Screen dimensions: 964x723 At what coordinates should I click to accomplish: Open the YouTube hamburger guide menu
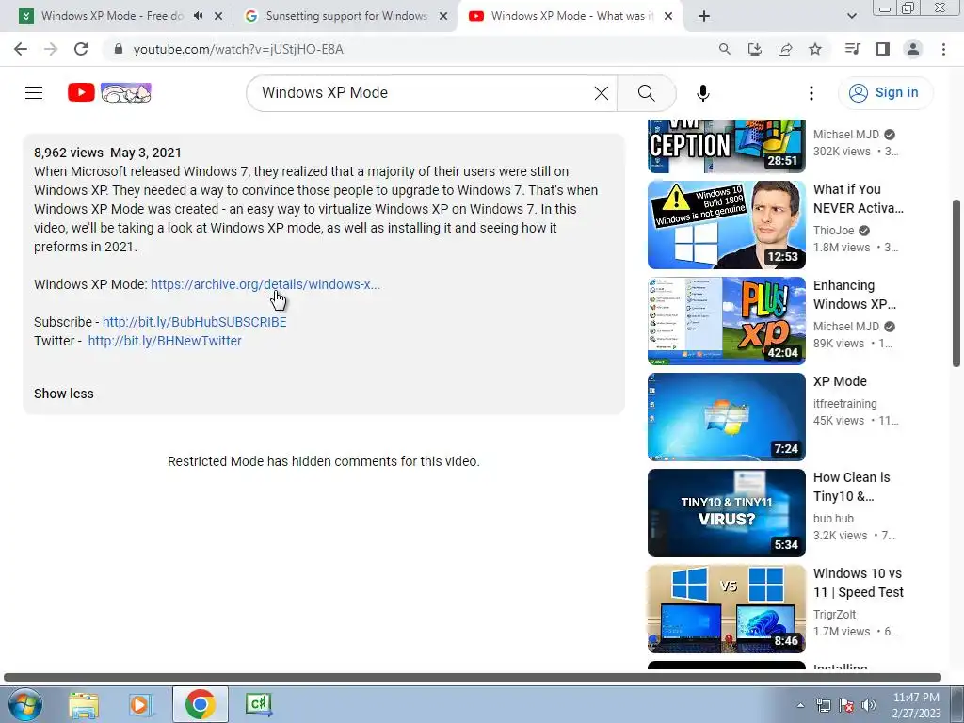[34, 93]
